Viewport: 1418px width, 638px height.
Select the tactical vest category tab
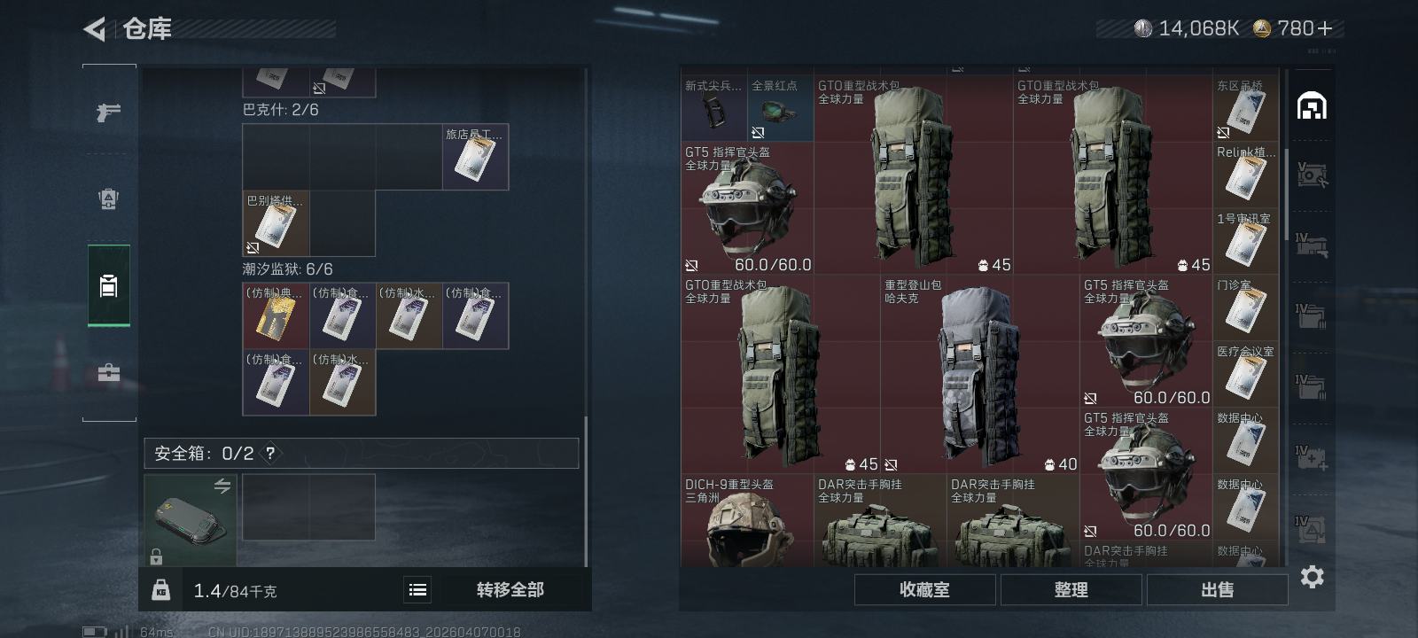tap(108, 198)
